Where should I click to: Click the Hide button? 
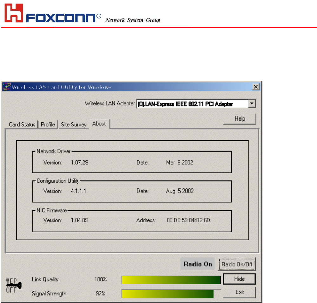coord(239,279)
